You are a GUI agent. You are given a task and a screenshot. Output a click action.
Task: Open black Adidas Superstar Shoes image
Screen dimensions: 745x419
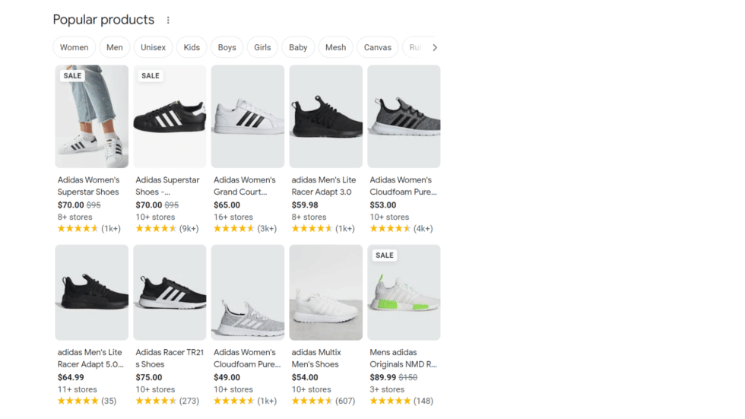[170, 116]
